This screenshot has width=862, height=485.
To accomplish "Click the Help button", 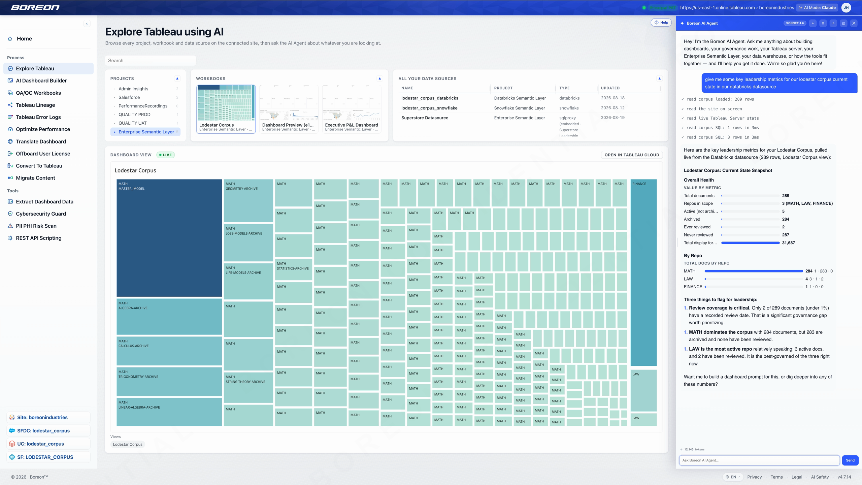I will [x=661, y=23].
